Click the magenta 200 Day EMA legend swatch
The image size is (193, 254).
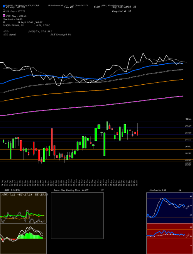4,15
